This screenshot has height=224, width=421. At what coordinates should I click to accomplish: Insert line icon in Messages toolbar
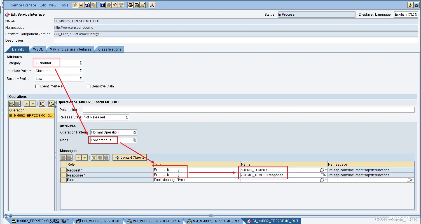63,158
